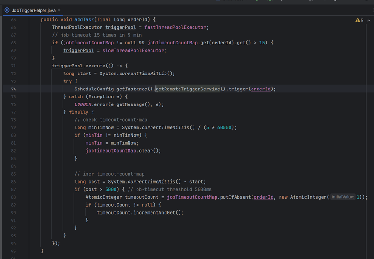Jump to previous highlighted problem with up chevron
This screenshot has width=374, height=259.
tap(369, 20)
